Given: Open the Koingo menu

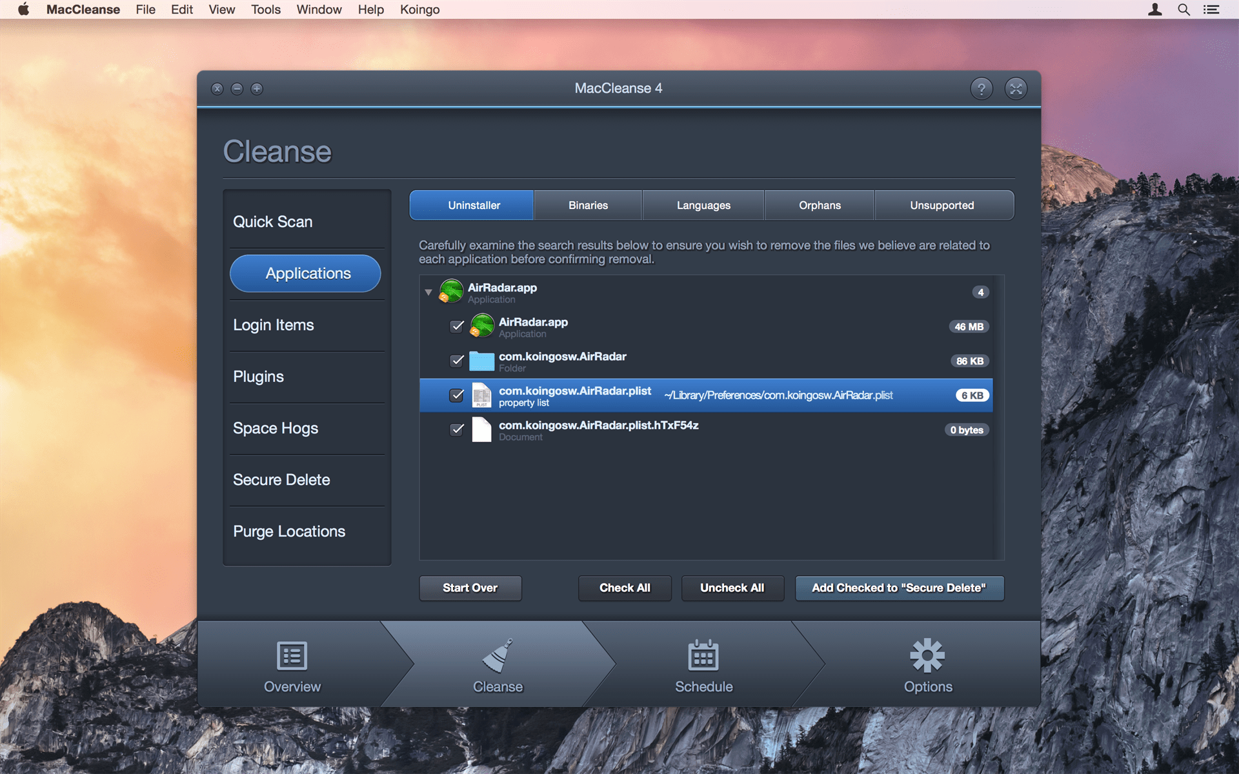Looking at the screenshot, I should coord(419,9).
